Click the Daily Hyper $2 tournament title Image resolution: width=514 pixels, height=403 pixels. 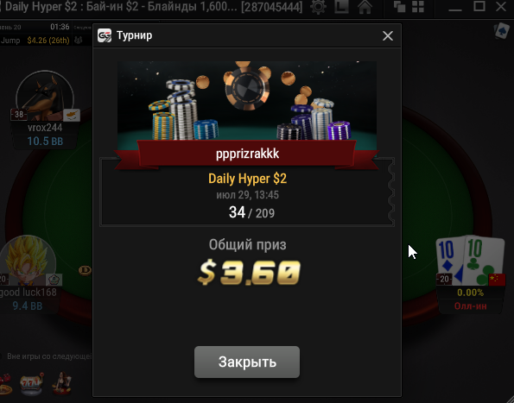pyautogui.click(x=247, y=179)
